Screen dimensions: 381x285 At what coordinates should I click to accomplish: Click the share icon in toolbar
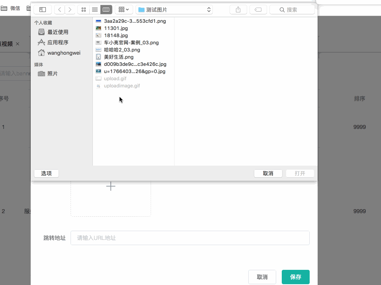point(238,10)
